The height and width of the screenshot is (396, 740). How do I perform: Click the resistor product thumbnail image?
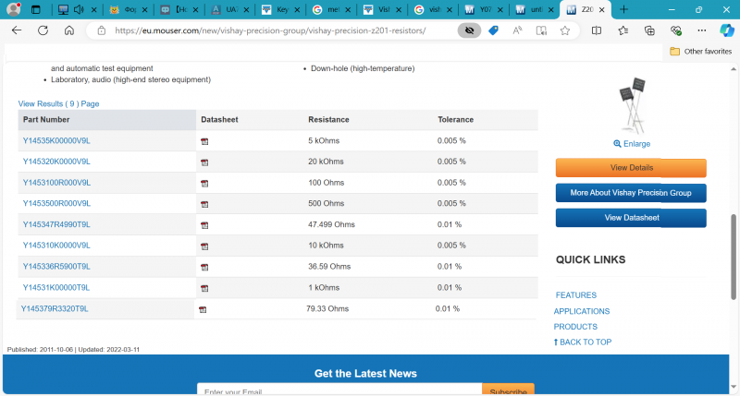(x=633, y=106)
